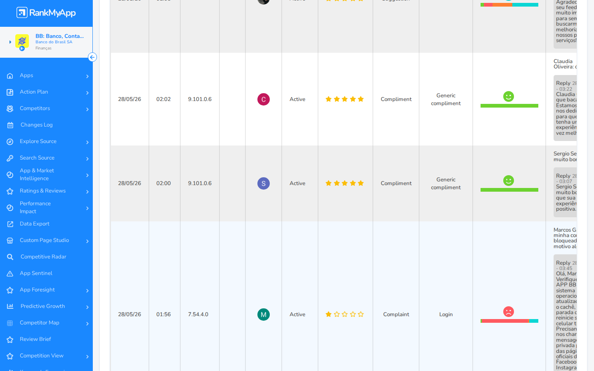
Task: Click green sentiment bar in 02:02 row
Action: tap(509, 106)
